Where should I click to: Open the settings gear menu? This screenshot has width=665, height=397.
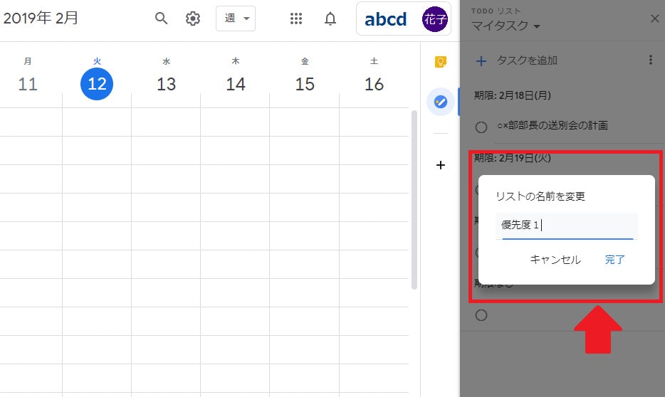[193, 18]
